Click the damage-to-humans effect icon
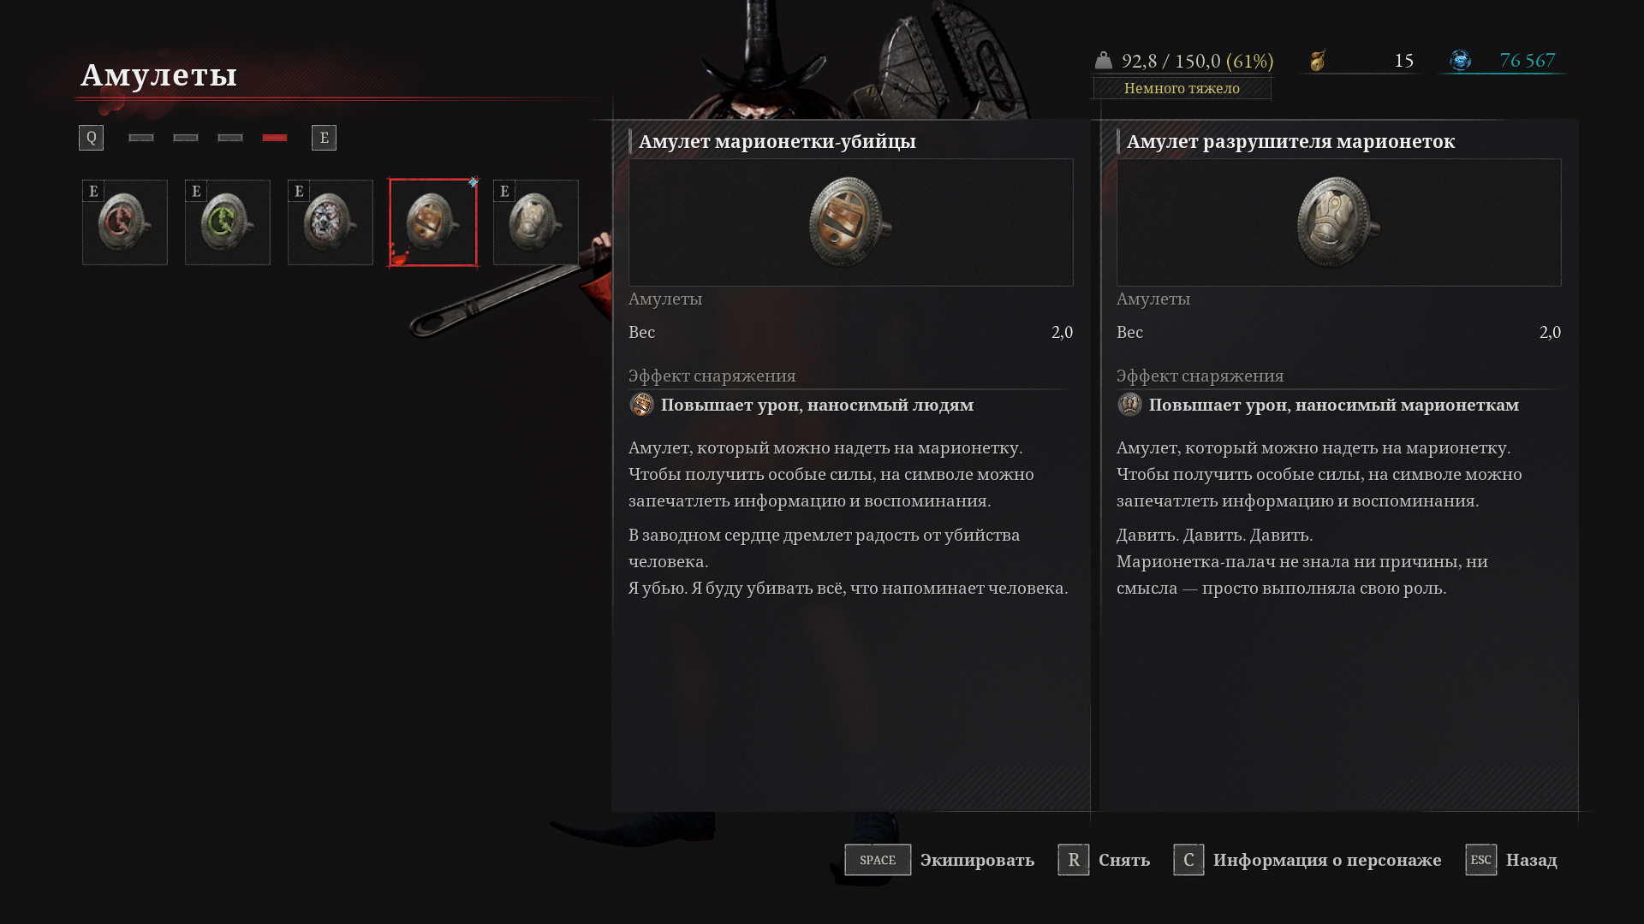Viewport: 1644px width, 924px height. coord(641,405)
